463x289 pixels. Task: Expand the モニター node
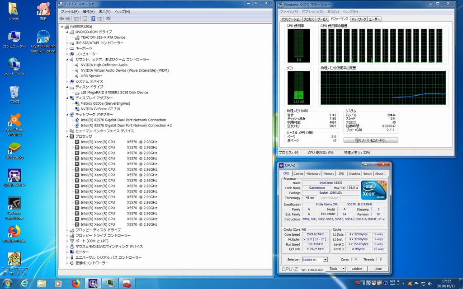67,252
